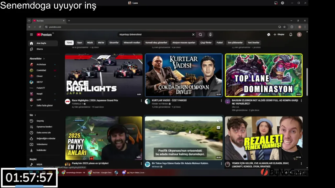
Task: Open Chrome's three-dot main menu
Action: [x=305, y=27]
